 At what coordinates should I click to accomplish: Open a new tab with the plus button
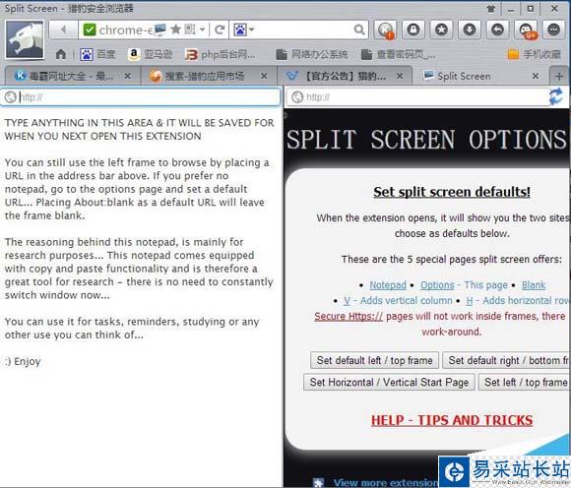pos(558,76)
